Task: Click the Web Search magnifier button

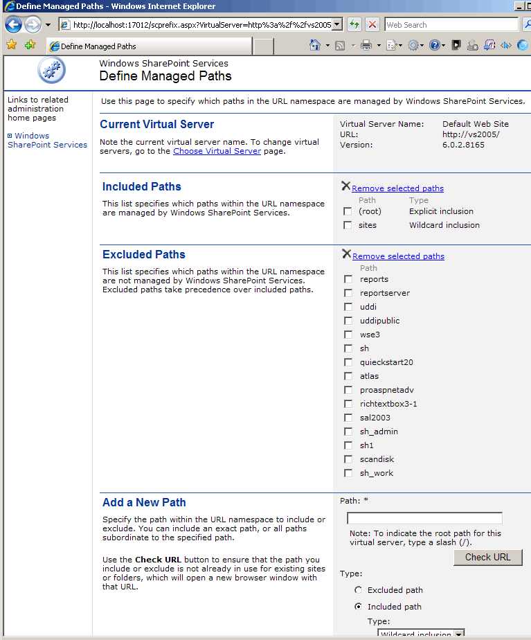Action: 527,24
